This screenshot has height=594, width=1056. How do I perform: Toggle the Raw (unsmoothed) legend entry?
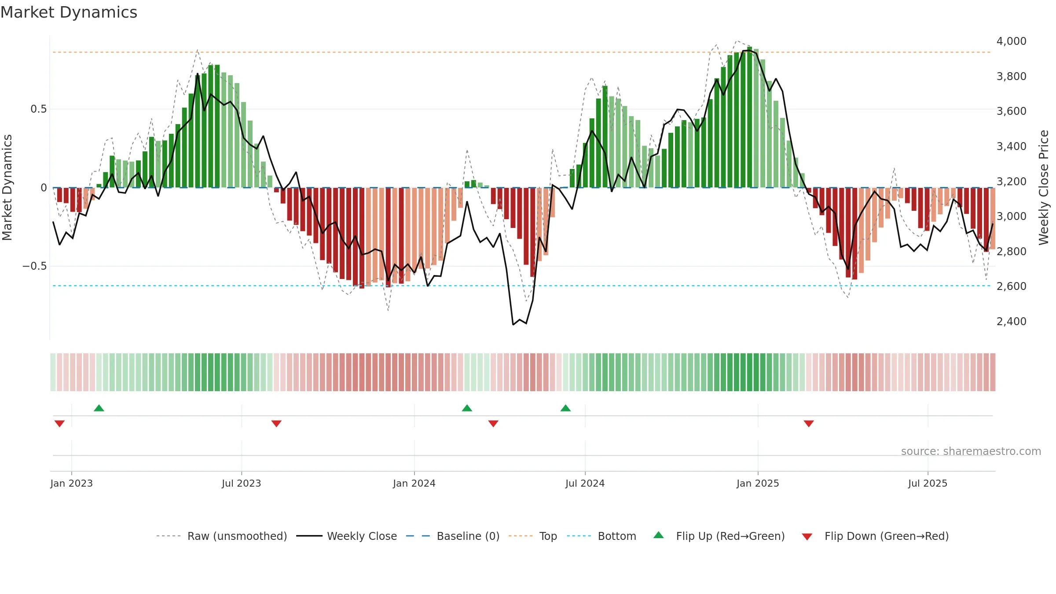click(x=221, y=536)
